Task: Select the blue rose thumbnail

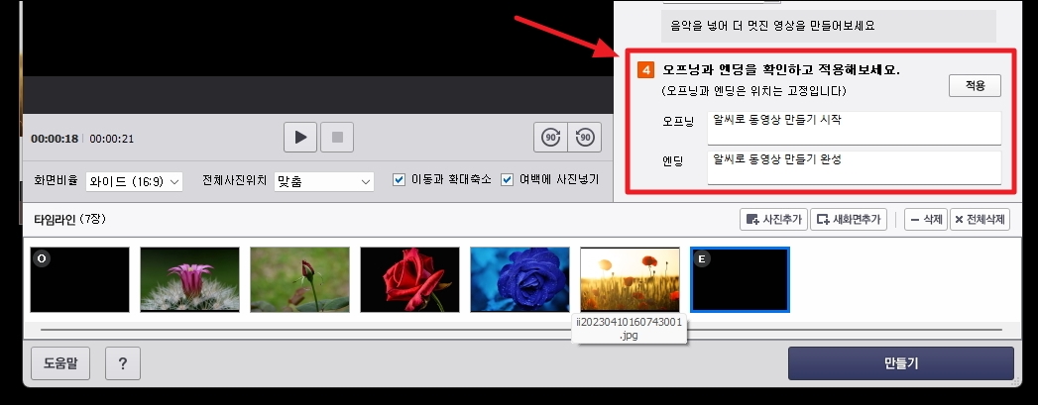Action: [x=519, y=279]
